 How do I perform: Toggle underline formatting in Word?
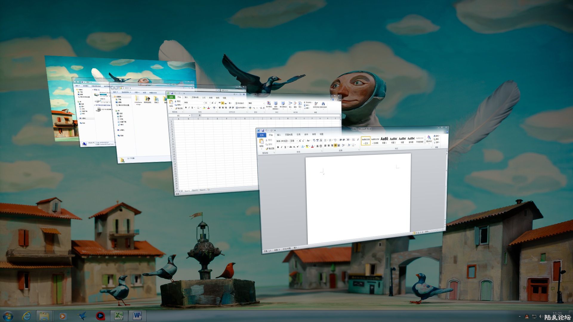coord(285,147)
